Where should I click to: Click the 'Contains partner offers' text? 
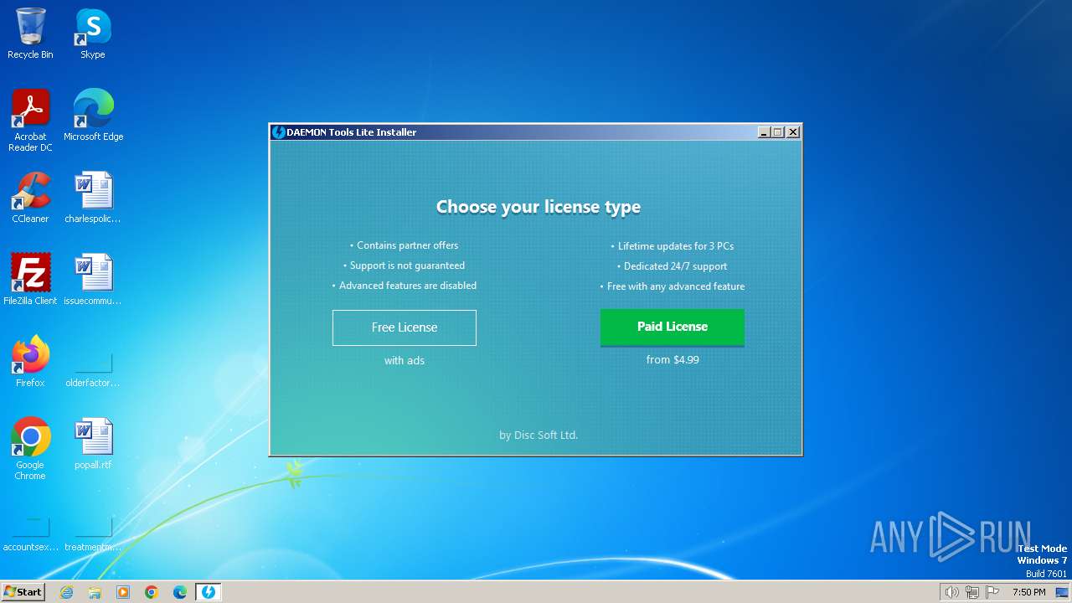[x=407, y=245]
